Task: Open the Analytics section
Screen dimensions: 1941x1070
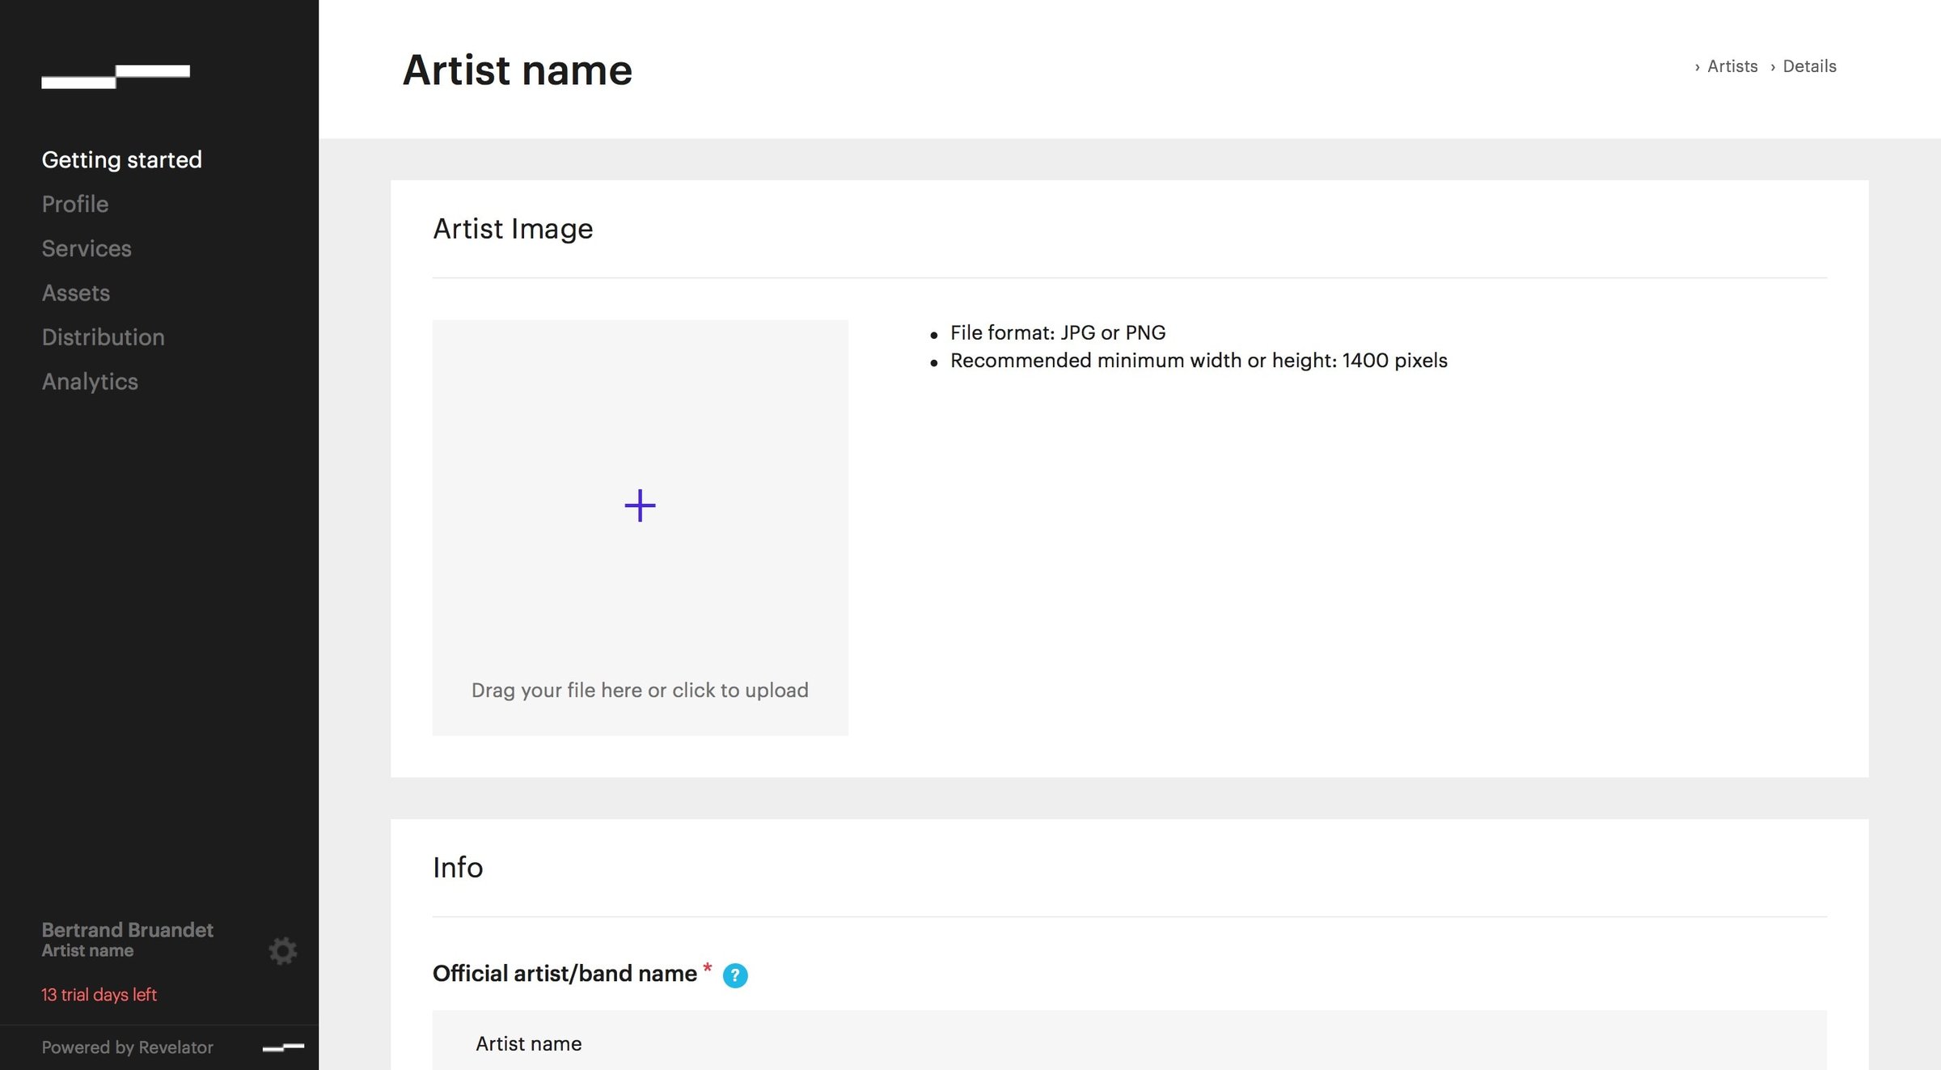Action: coord(90,382)
